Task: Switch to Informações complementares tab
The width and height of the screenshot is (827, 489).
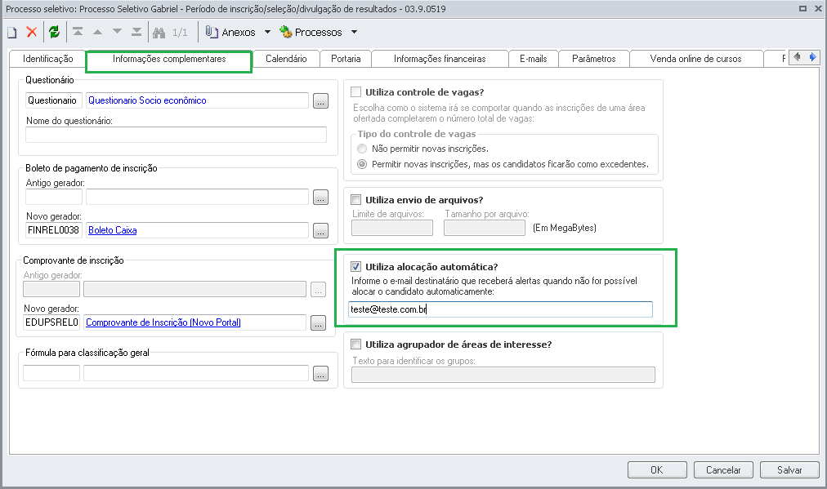Action: (x=169, y=59)
